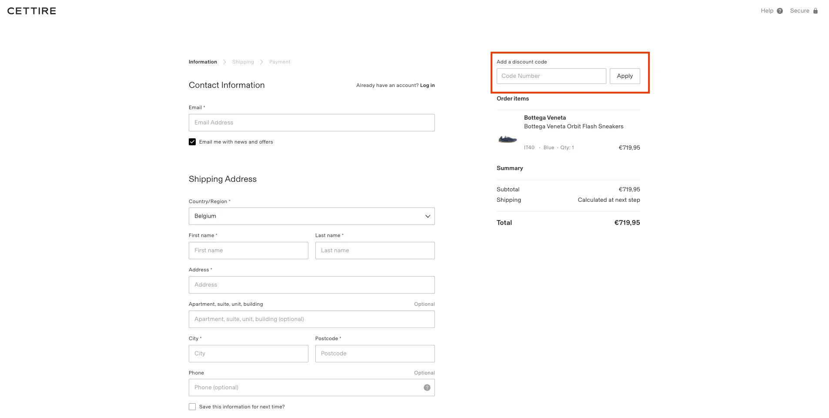Image resolution: width=829 pixels, height=418 pixels.
Task: Click the Help question mark icon
Action: pos(780,11)
